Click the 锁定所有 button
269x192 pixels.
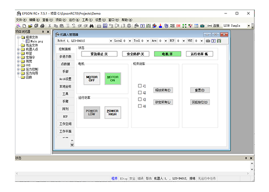click(x=163, y=102)
